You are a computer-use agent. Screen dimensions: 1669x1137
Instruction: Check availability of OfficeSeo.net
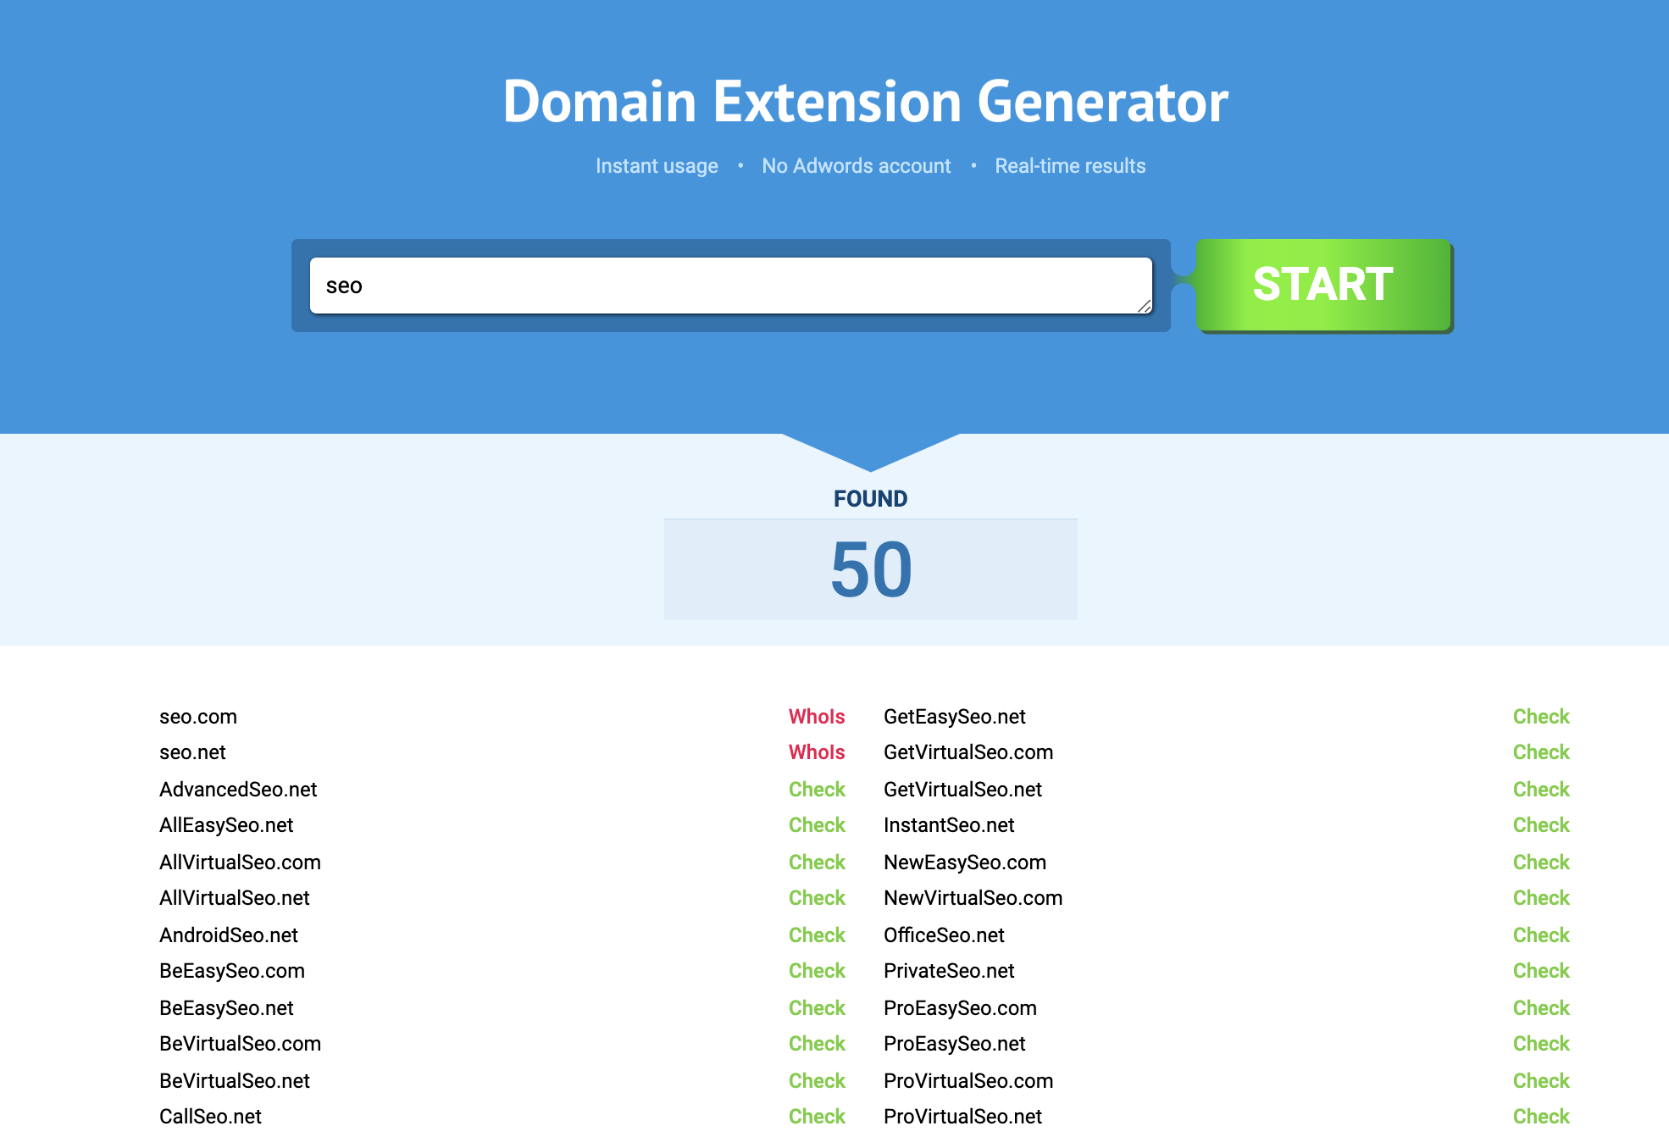(x=1541, y=935)
